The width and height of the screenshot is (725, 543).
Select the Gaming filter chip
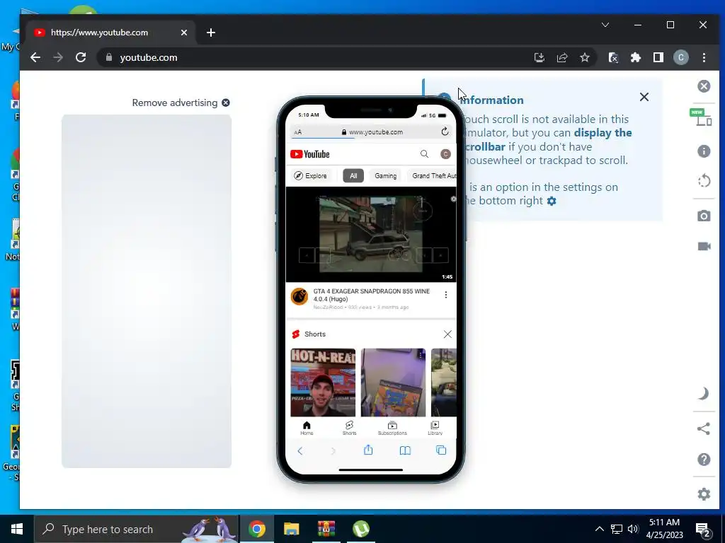pyautogui.click(x=386, y=176)
